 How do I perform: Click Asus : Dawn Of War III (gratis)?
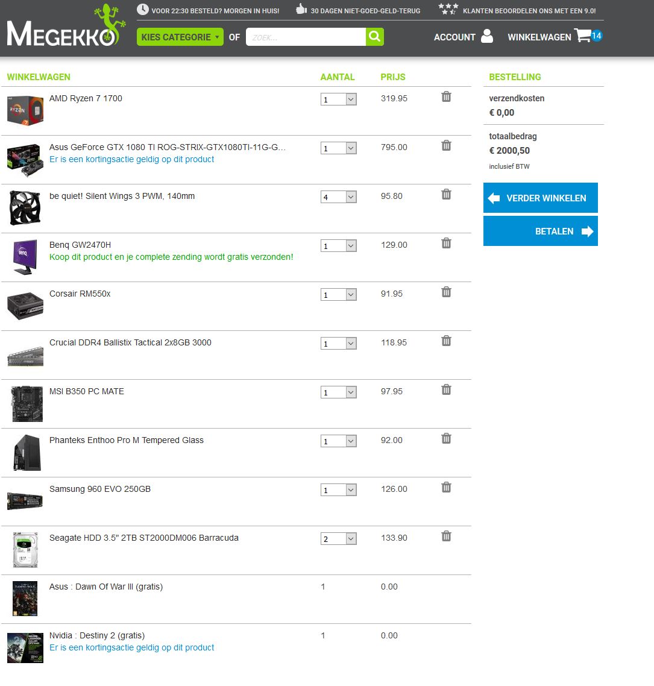pos(106,587)
